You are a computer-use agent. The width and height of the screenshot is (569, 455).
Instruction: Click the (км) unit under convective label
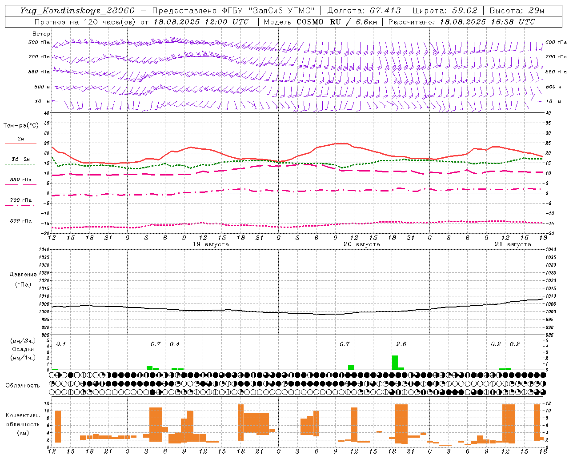[23, 433]
